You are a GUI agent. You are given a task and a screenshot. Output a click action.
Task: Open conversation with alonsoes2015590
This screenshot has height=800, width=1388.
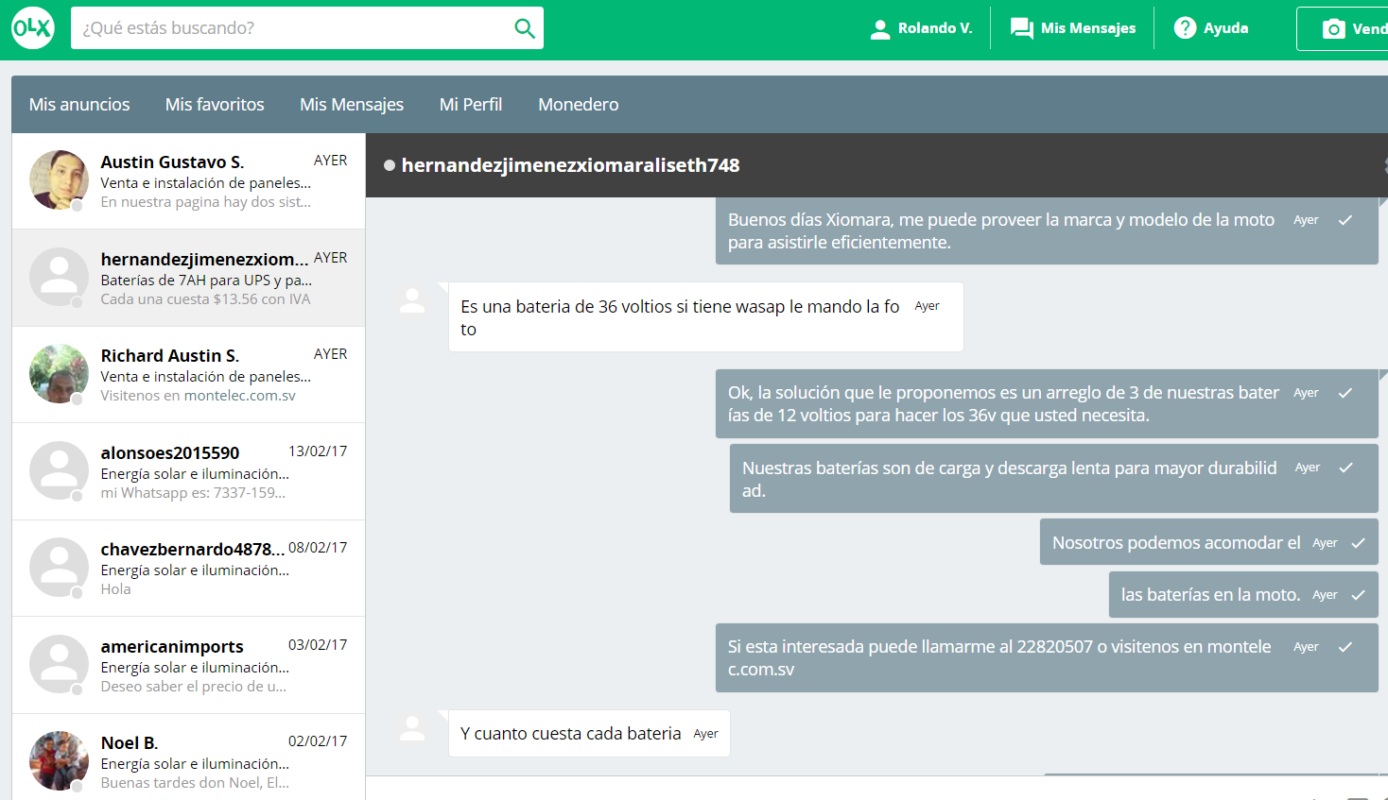(188, 471)
